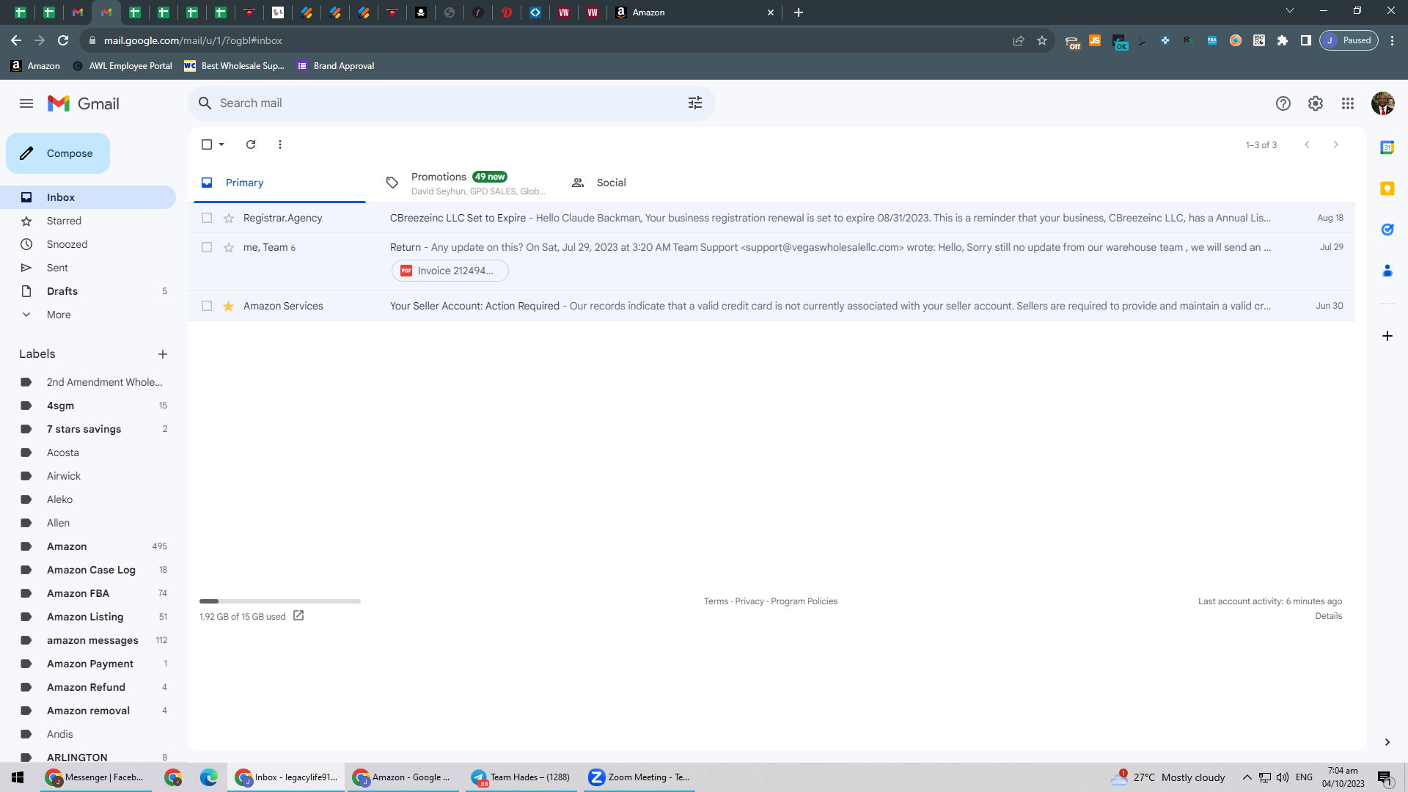Open the Inbox folder
Screen dimensions: 1408x792
(x=88, y=197)
